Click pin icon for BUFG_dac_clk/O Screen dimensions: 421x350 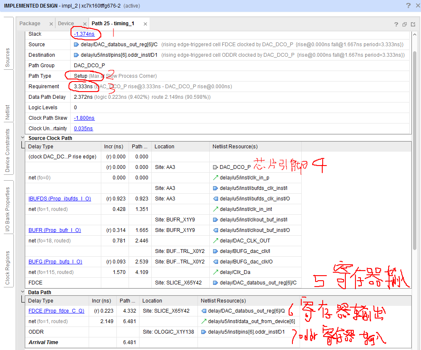pyautogui.click(x=216, y=262)
